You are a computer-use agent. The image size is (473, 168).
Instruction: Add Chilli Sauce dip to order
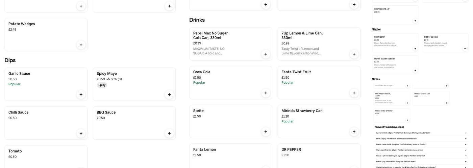click(81, 133)
